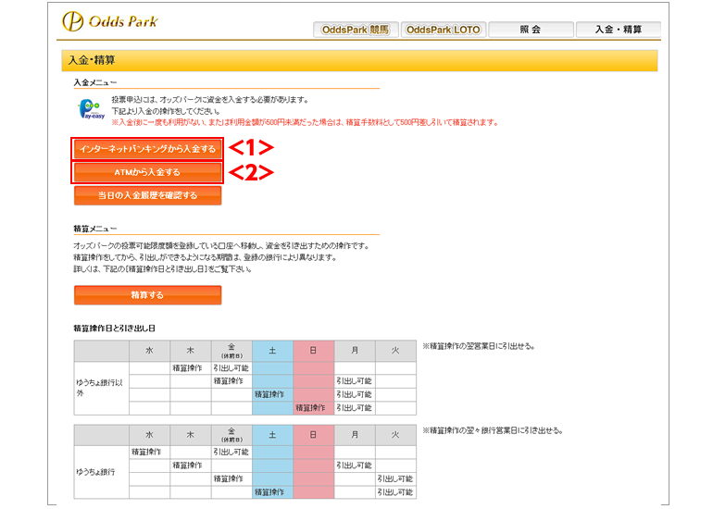713x509 pixels.
Task: Click 月 column header in second table
Action: click(x=355, y=435)
